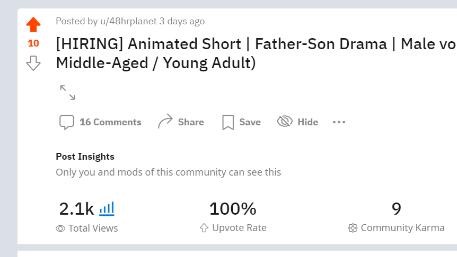457x257 pixels.
Task: Click the Upvote Rate arrow icon
Action: [x=204, y=228]
